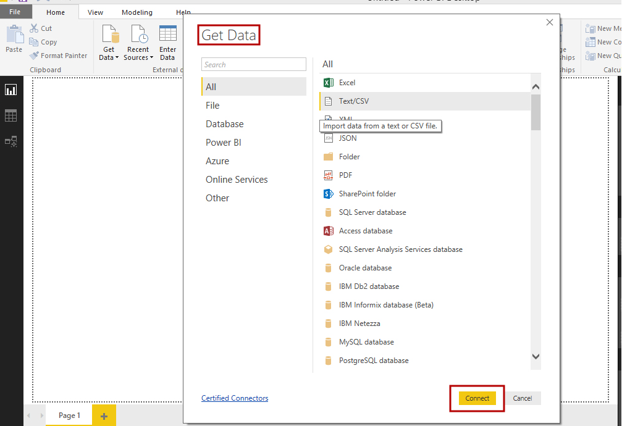
Task: Click the Access database icon
Action: point(329,231)
